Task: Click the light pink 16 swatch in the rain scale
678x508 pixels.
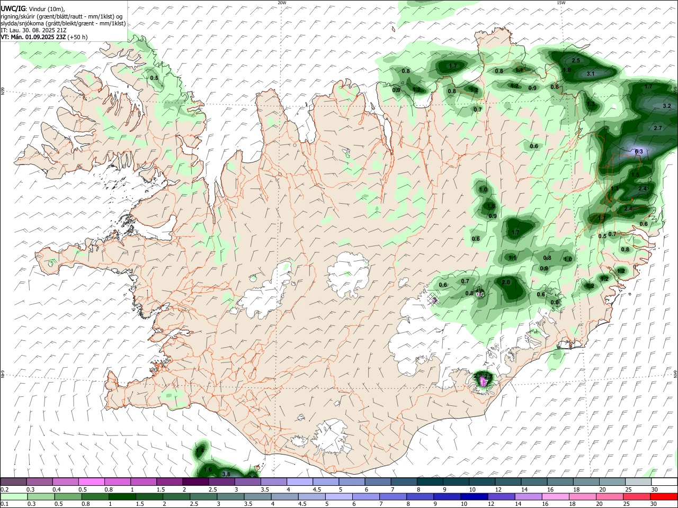Action: pyautogui.click(x=556, y=496)
